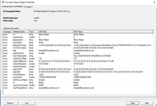Click the Close button
The width and height of the screenshot is (157, 106).
(x=133, y=103)
